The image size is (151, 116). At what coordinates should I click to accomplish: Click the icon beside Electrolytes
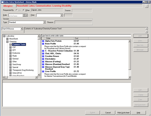pos(43,59)
